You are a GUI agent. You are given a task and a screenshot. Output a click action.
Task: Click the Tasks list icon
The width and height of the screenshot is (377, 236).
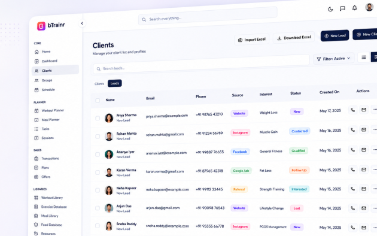[x=37, y=129]
